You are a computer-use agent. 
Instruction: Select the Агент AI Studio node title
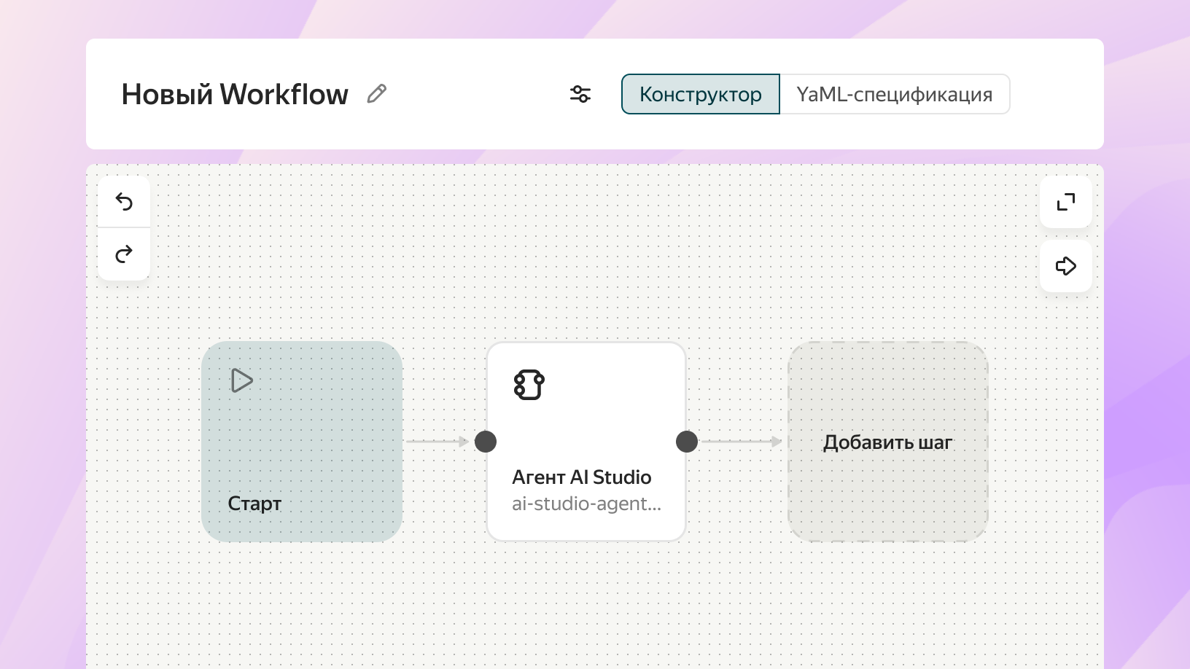pos(581,477)
